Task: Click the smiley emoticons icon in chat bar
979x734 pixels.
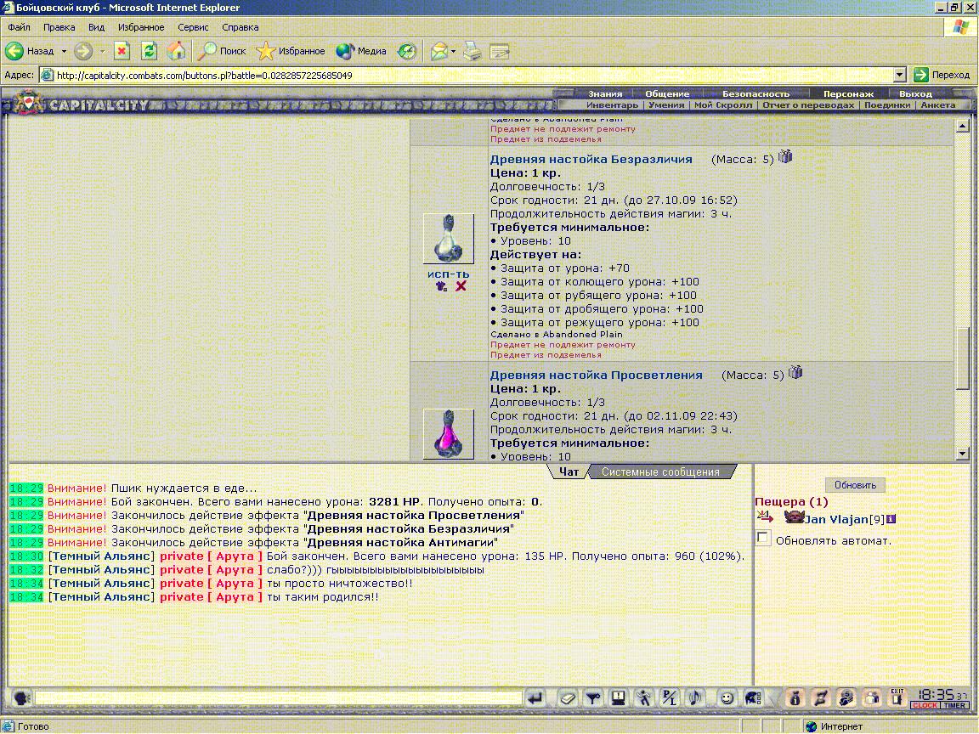Action: [x=727, y=697]
